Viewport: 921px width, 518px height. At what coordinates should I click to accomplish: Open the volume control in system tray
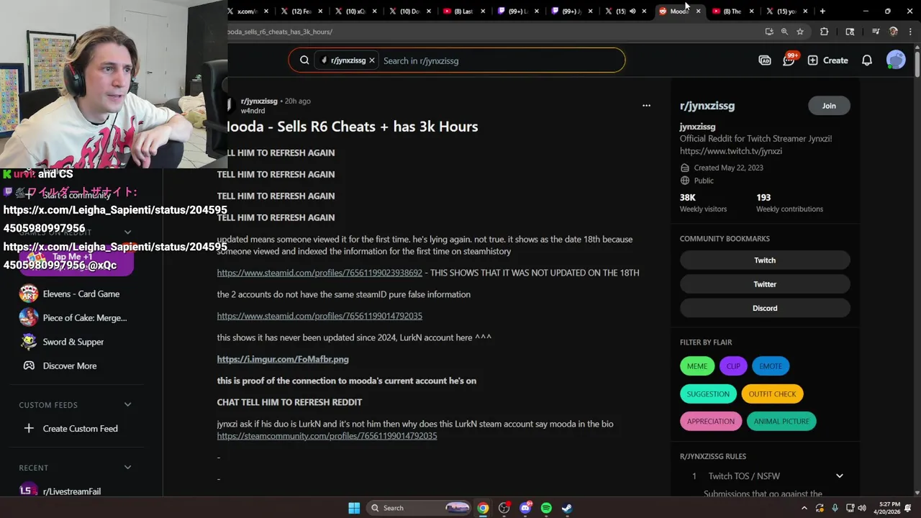[x=863, y=508]
